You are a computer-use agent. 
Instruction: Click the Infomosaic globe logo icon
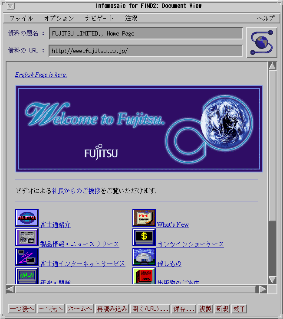tap(262, 42)
